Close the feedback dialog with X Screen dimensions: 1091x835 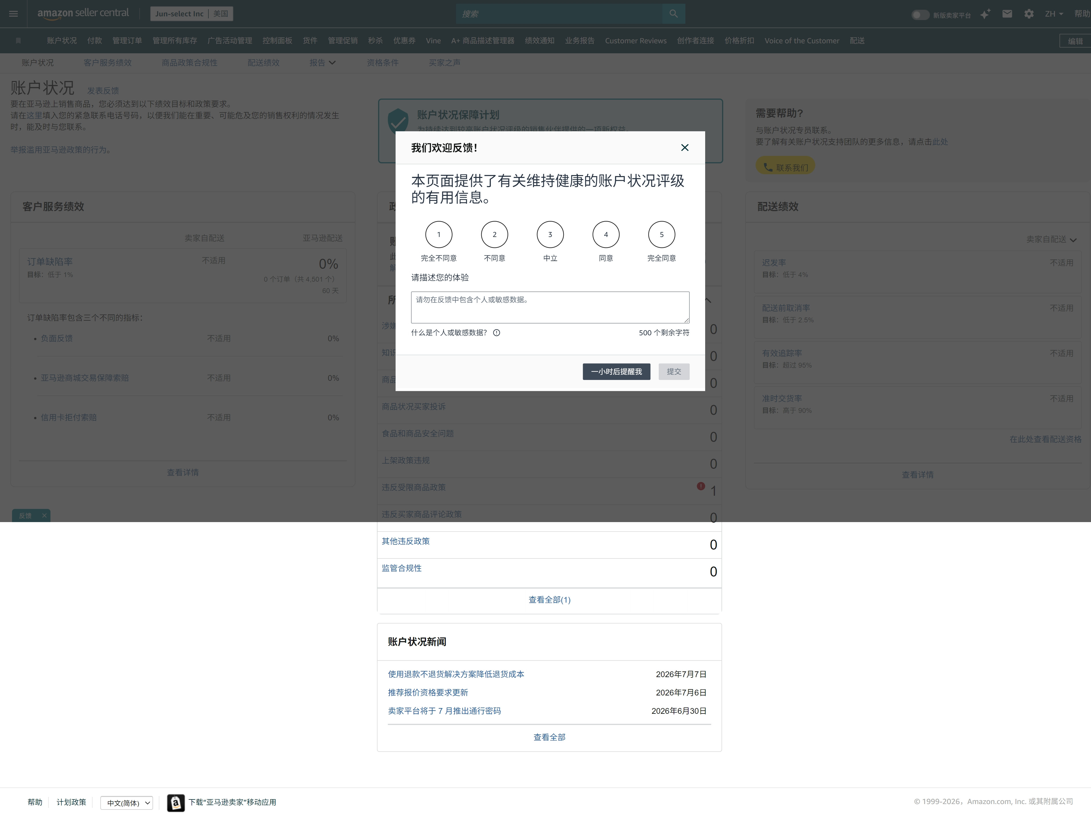click(x=685, y=148)
